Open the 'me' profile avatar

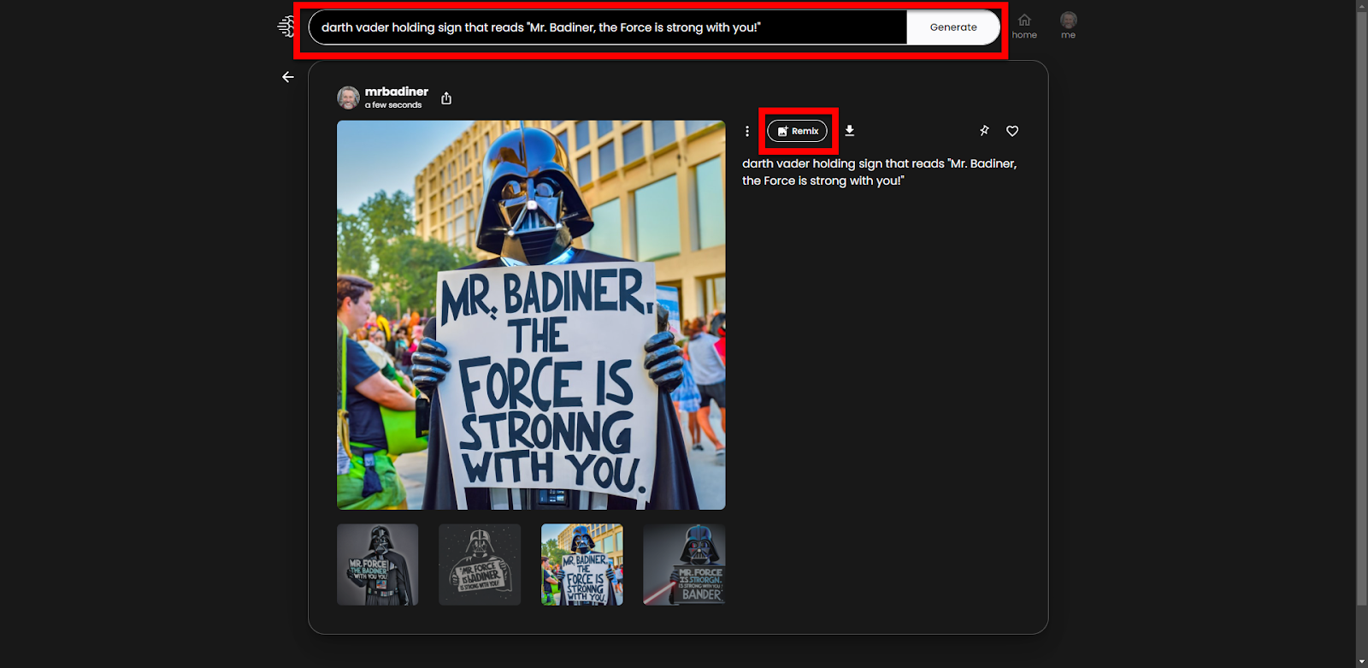(1068, 25)
